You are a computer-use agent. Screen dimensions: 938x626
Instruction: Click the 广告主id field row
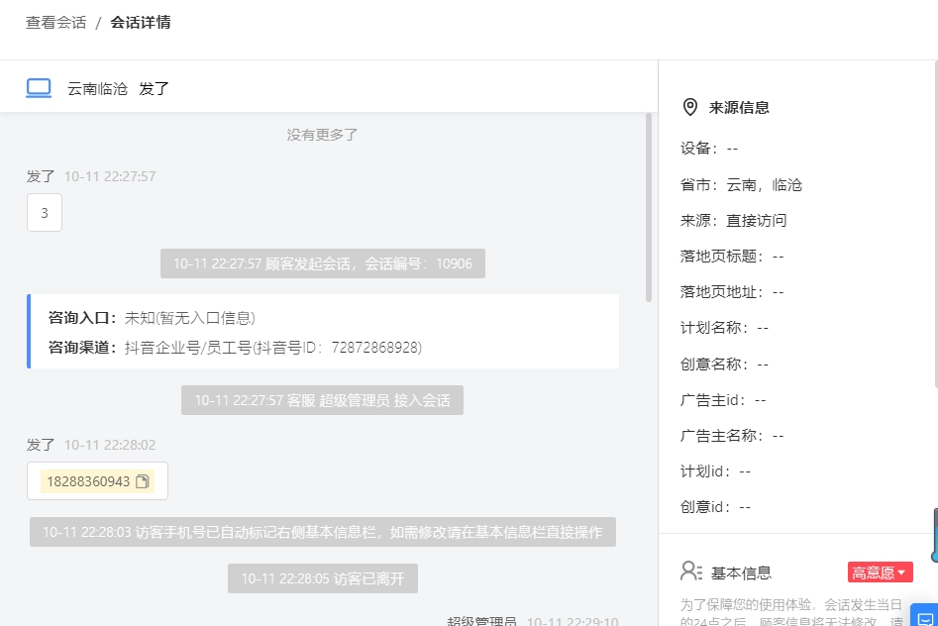[x=723, y=400]
